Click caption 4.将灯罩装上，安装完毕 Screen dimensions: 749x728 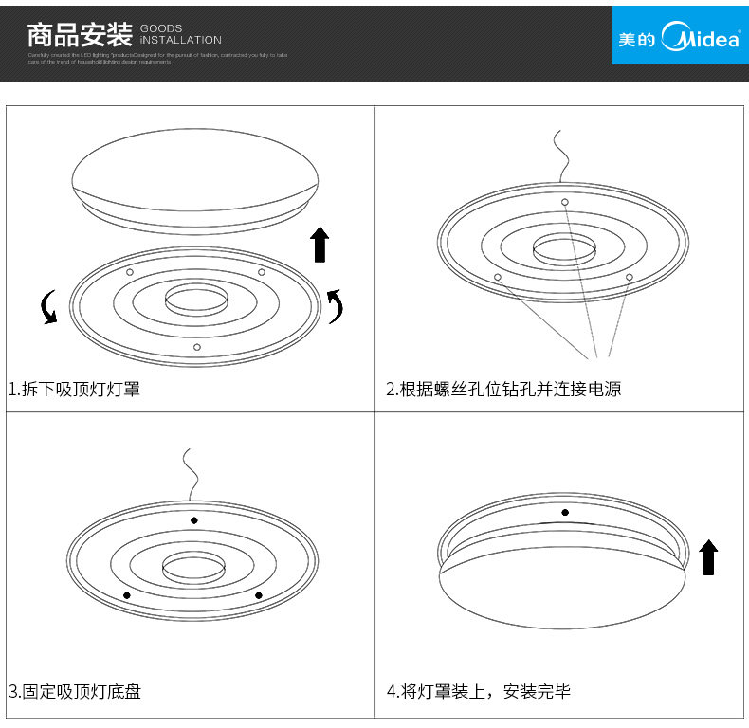coord(479,691)
